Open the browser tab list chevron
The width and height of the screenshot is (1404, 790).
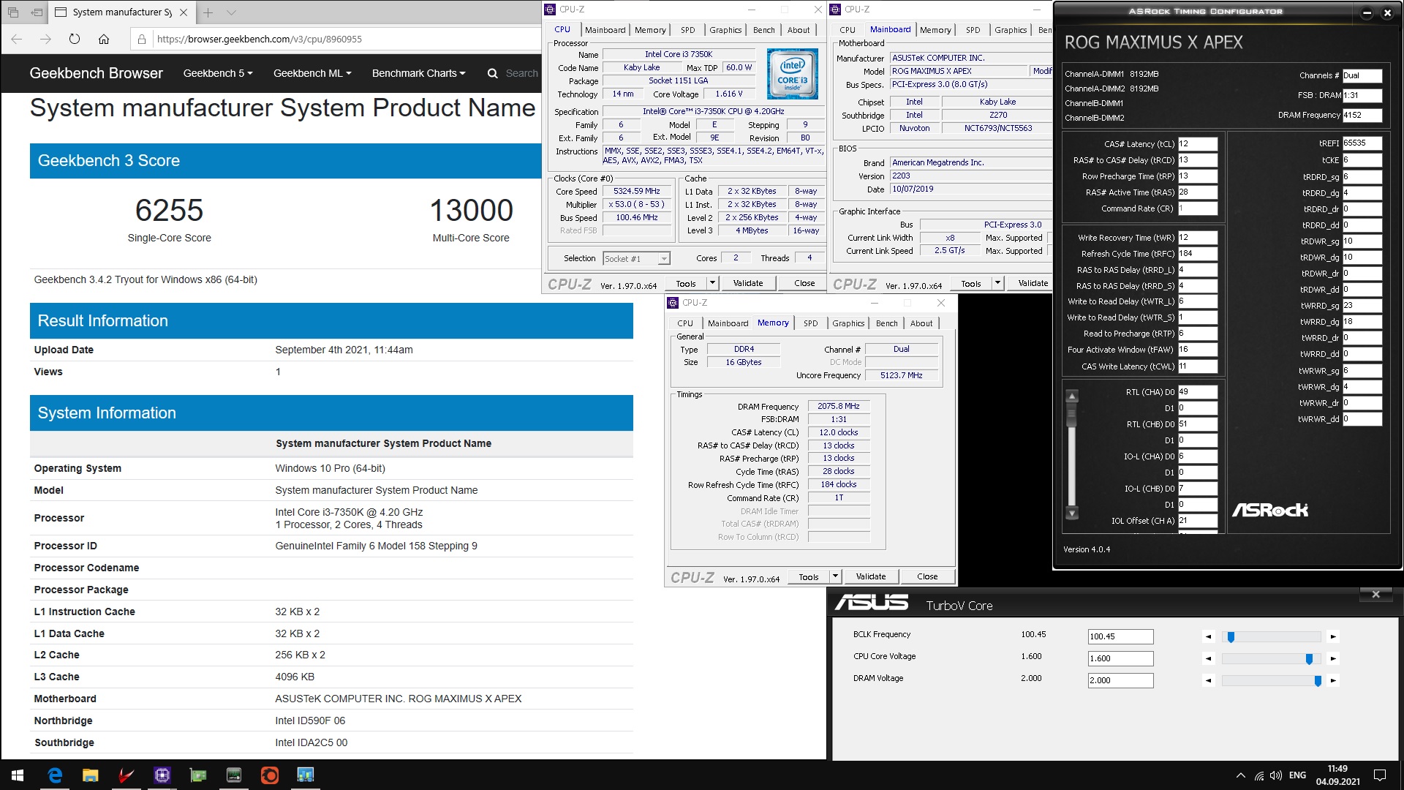pyautogui.click(x=231, y=12)
